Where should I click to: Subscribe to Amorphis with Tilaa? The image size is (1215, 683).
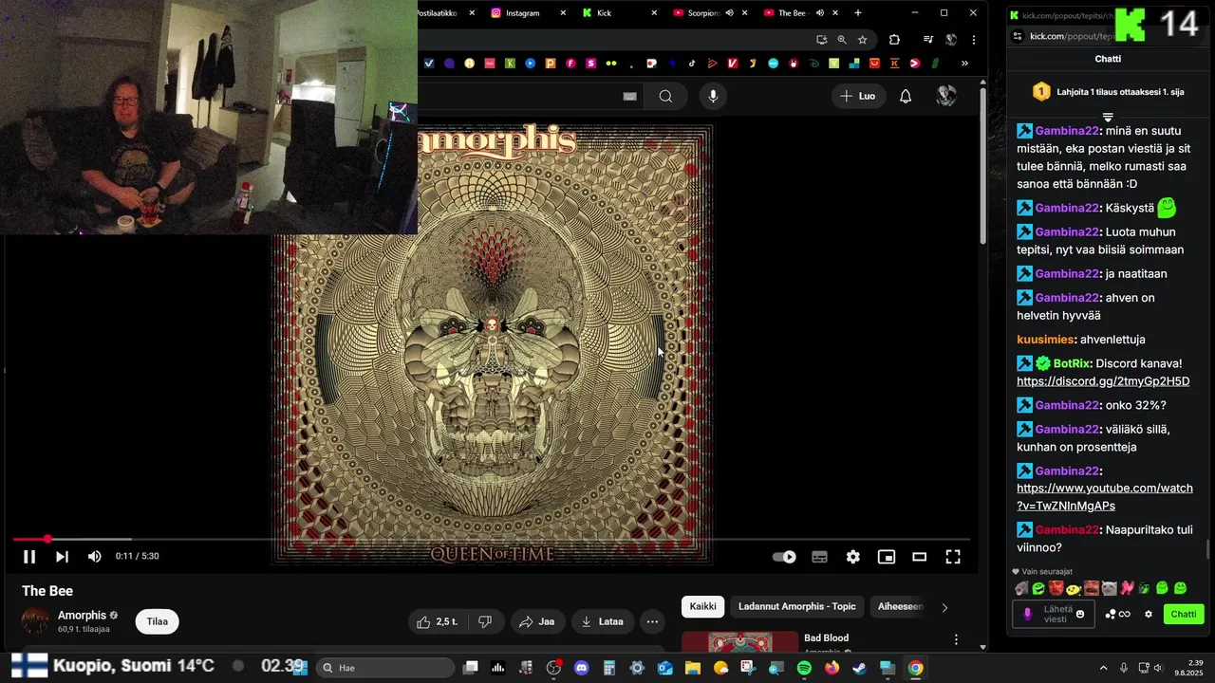pyautogui.click(x=157, y=621)
